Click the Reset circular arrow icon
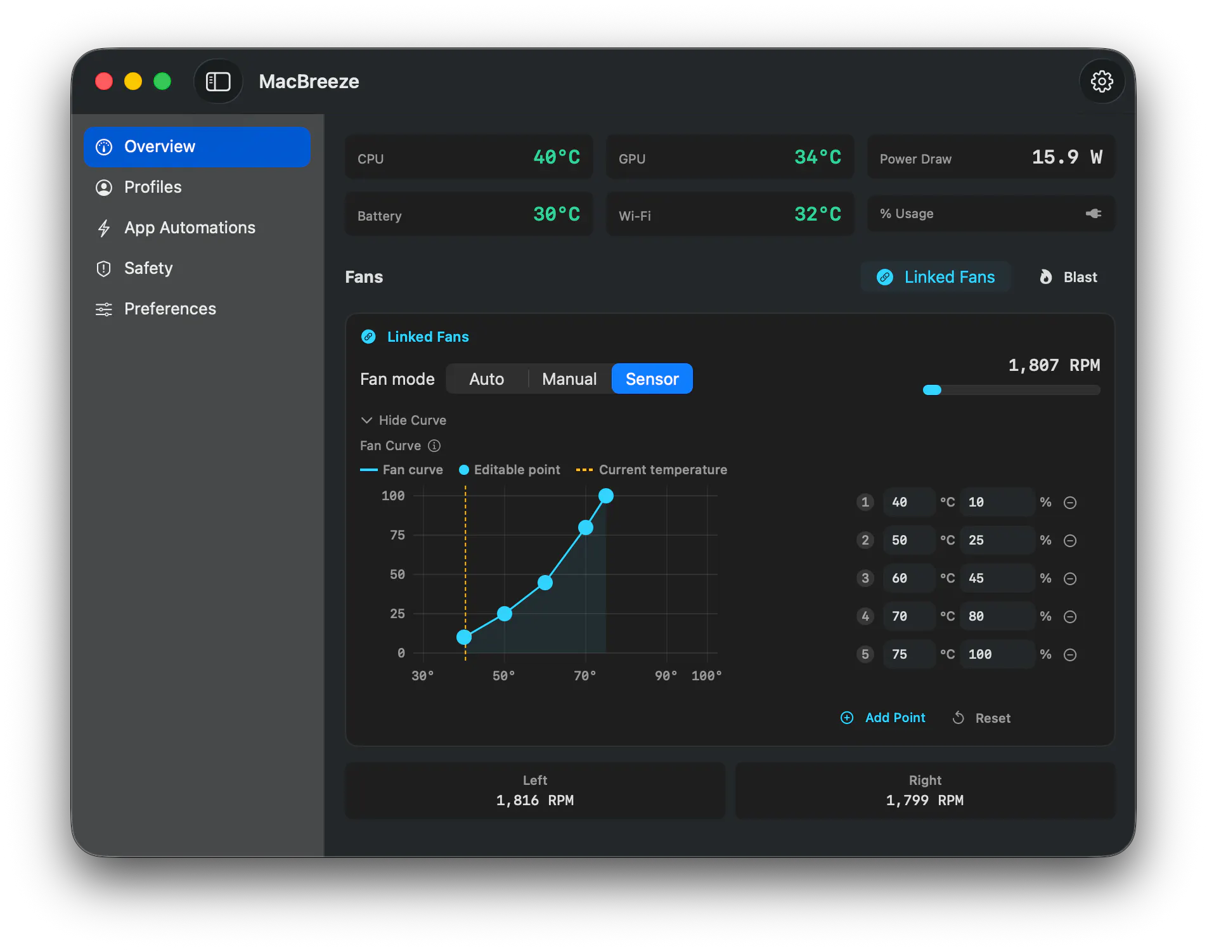 958,718
